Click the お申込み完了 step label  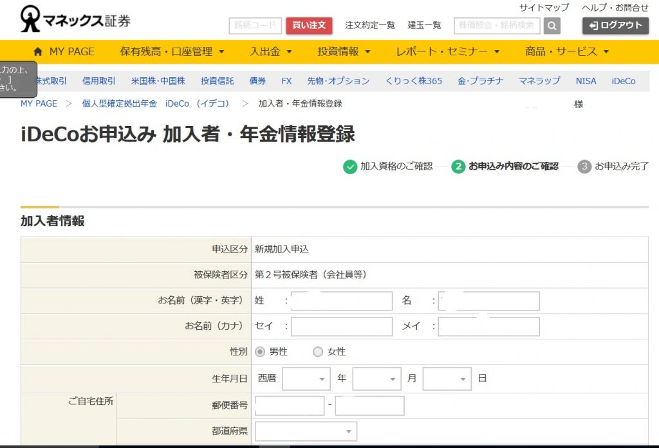coord(622,166)
